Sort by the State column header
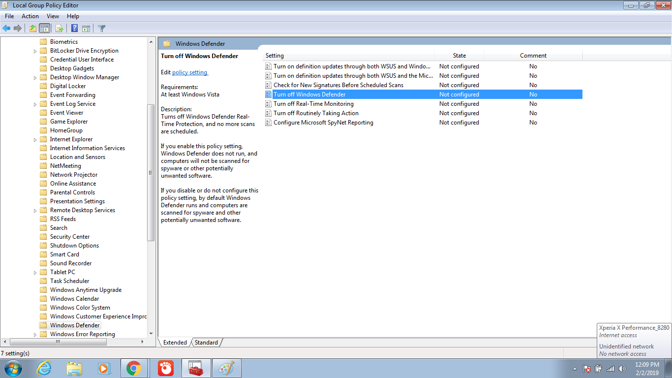 click(459, 56)
